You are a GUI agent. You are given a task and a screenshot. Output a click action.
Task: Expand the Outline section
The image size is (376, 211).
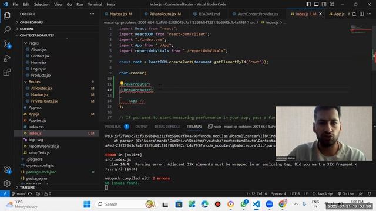tap(26, 29)
